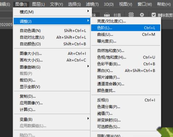Choose 自动颜色(O)
This screenshot has width=173, height=137.
[x=52, y=44]
